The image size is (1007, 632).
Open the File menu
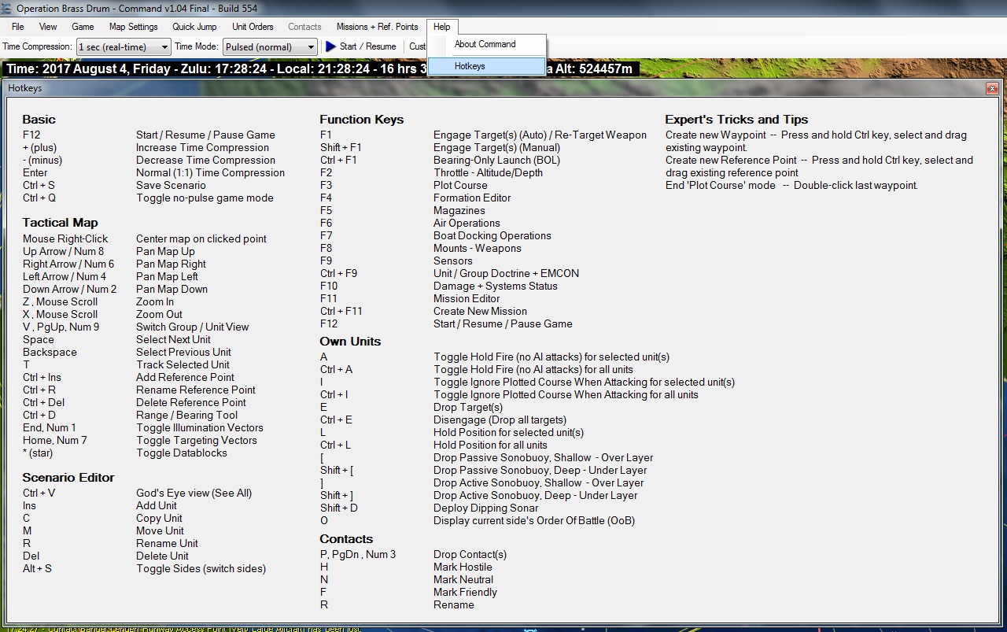click(17, 27)
